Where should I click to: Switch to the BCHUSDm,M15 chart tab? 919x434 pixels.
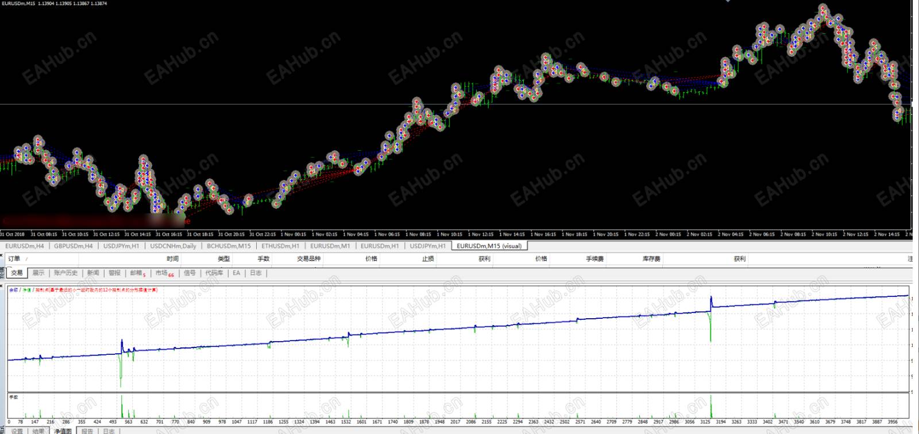point(229,246)
